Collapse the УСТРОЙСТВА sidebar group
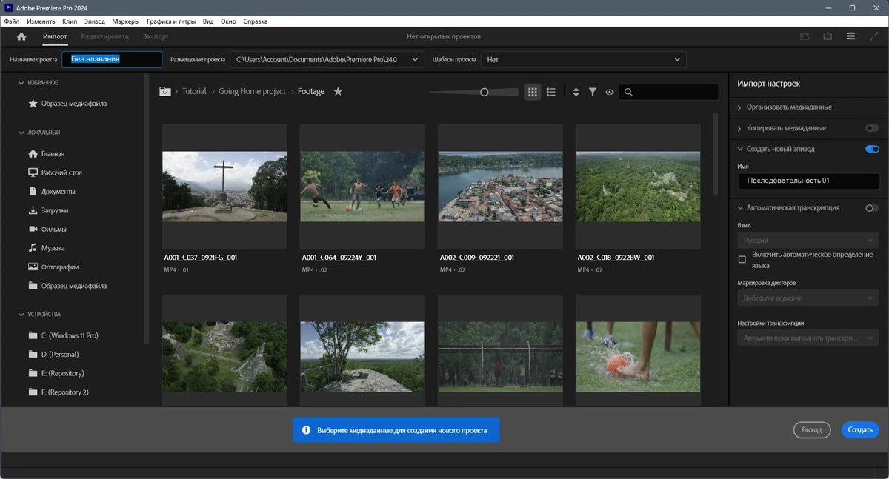This screenshot has width=889, height=479. 21,315
